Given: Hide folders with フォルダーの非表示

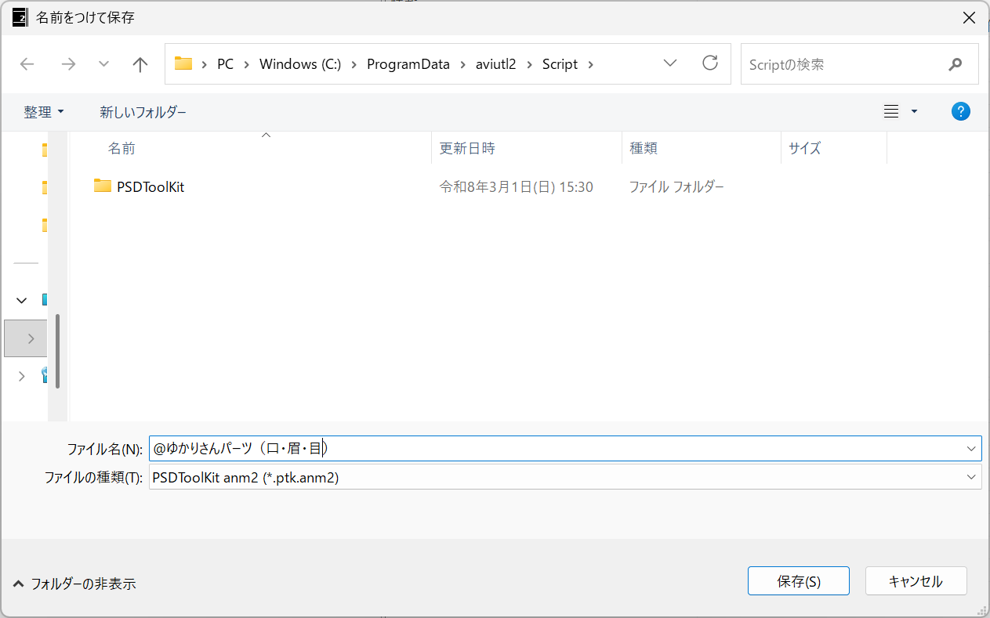Looking at the screenshot, I should [75, 584].
